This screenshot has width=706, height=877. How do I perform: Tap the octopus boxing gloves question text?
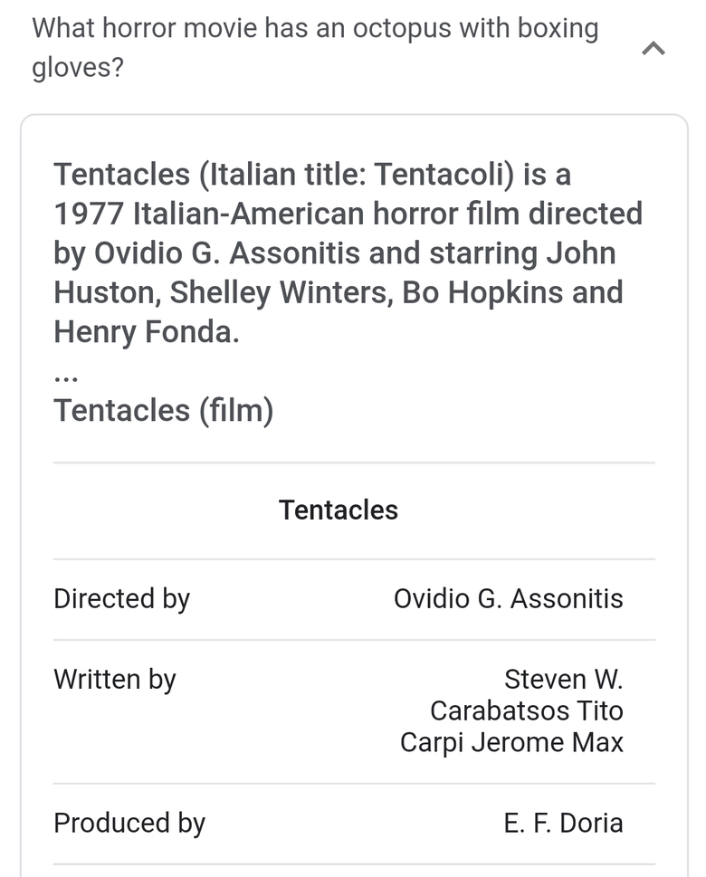click(x=315, y=48)
